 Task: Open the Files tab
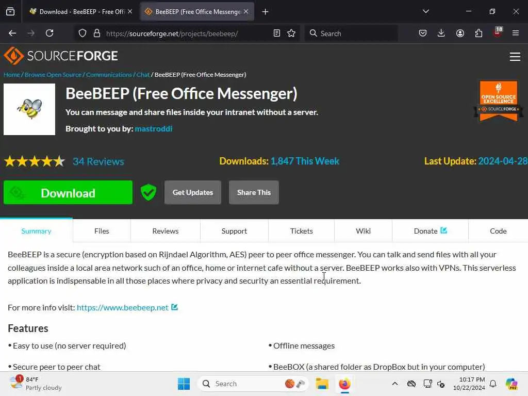(x=102, y=231)
